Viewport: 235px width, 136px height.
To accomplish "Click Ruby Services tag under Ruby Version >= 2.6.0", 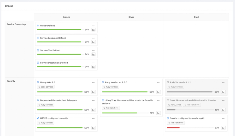I will pos(111,87).
